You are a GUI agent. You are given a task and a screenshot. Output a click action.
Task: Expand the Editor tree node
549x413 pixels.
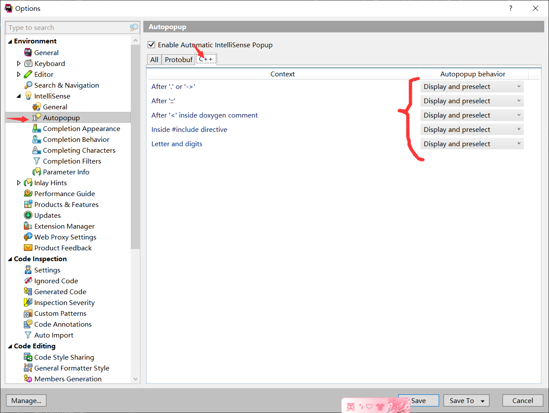[x=19, y=74]
